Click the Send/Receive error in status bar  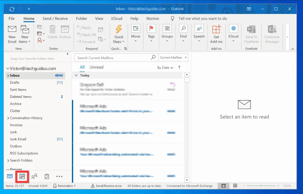109,186
